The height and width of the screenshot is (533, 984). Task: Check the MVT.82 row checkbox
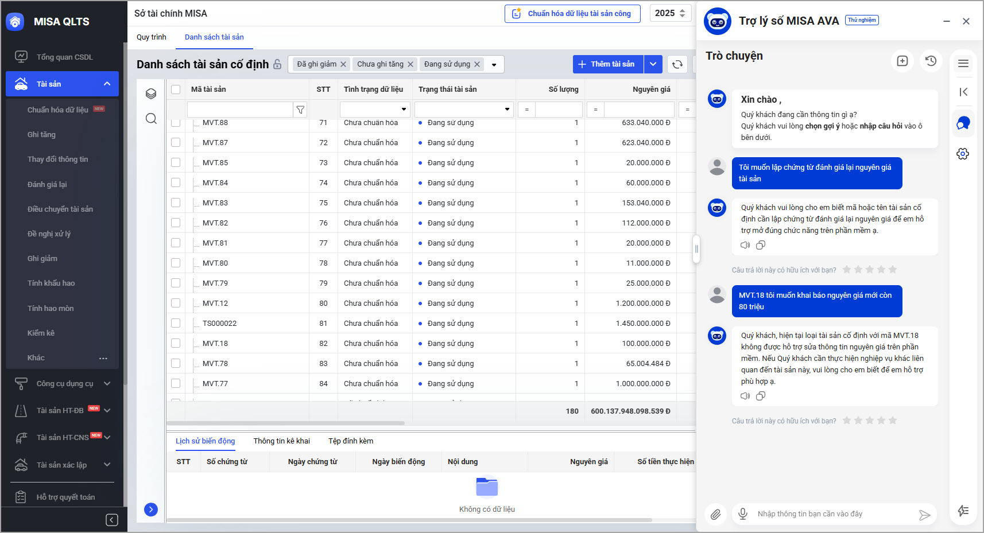point(176,223)
